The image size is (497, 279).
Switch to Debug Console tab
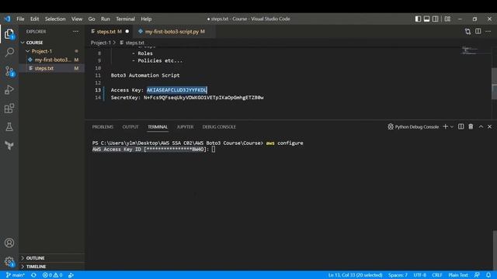pyautogui.click(x=219, y=127)
